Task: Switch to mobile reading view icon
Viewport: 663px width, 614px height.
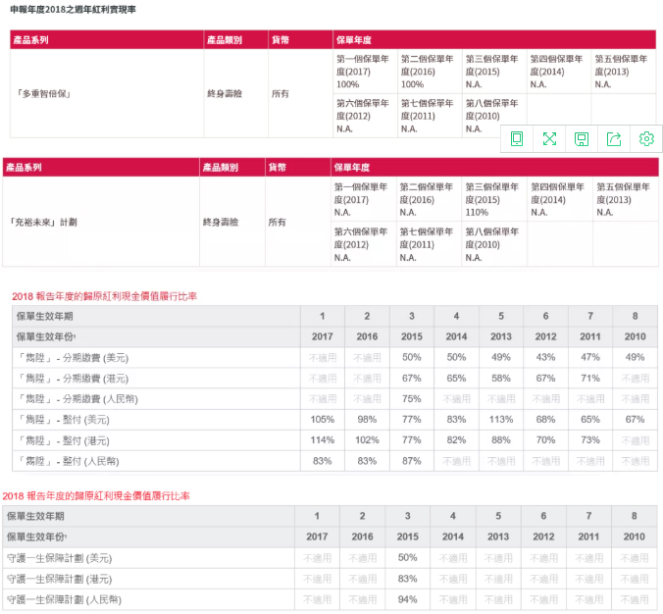Action: coord(516,138)
